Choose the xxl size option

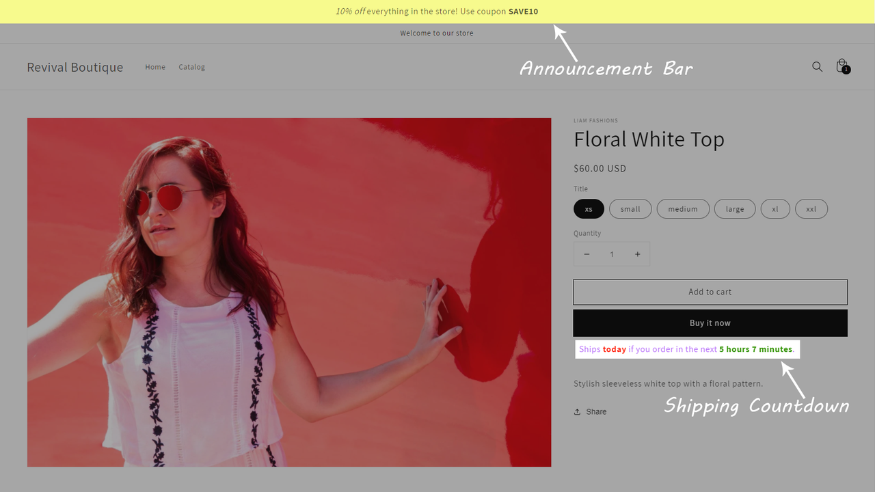pyautogui.click(x=811, y=208)
